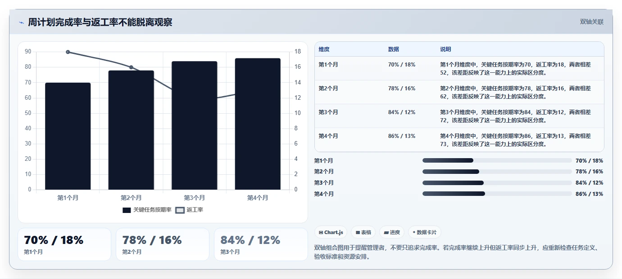
Task: Click the 第3个月 label in the progress list
Action: click(x=324, y=183)
